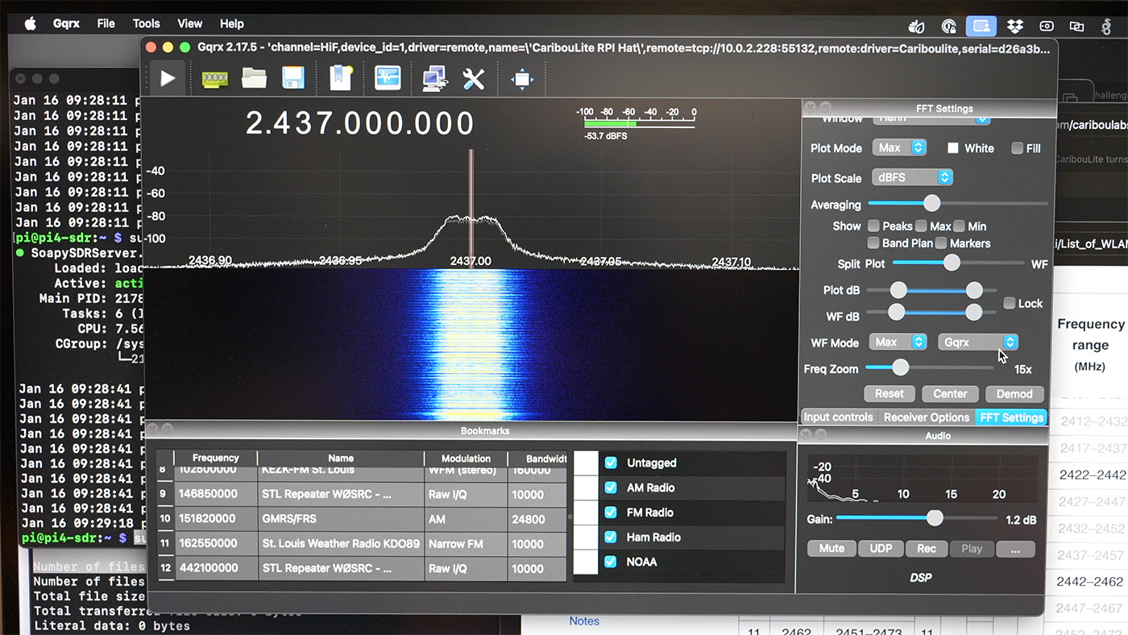The width and height of the screenshot is (1128, 635).
Task: Toggle full screen with arrows icon
Action: (x=522, y=79)
